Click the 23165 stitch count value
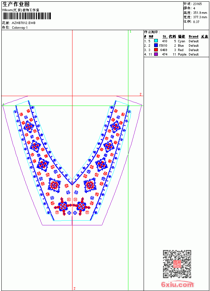The height and width of the screenshot is (291, 210). [197, 4]
